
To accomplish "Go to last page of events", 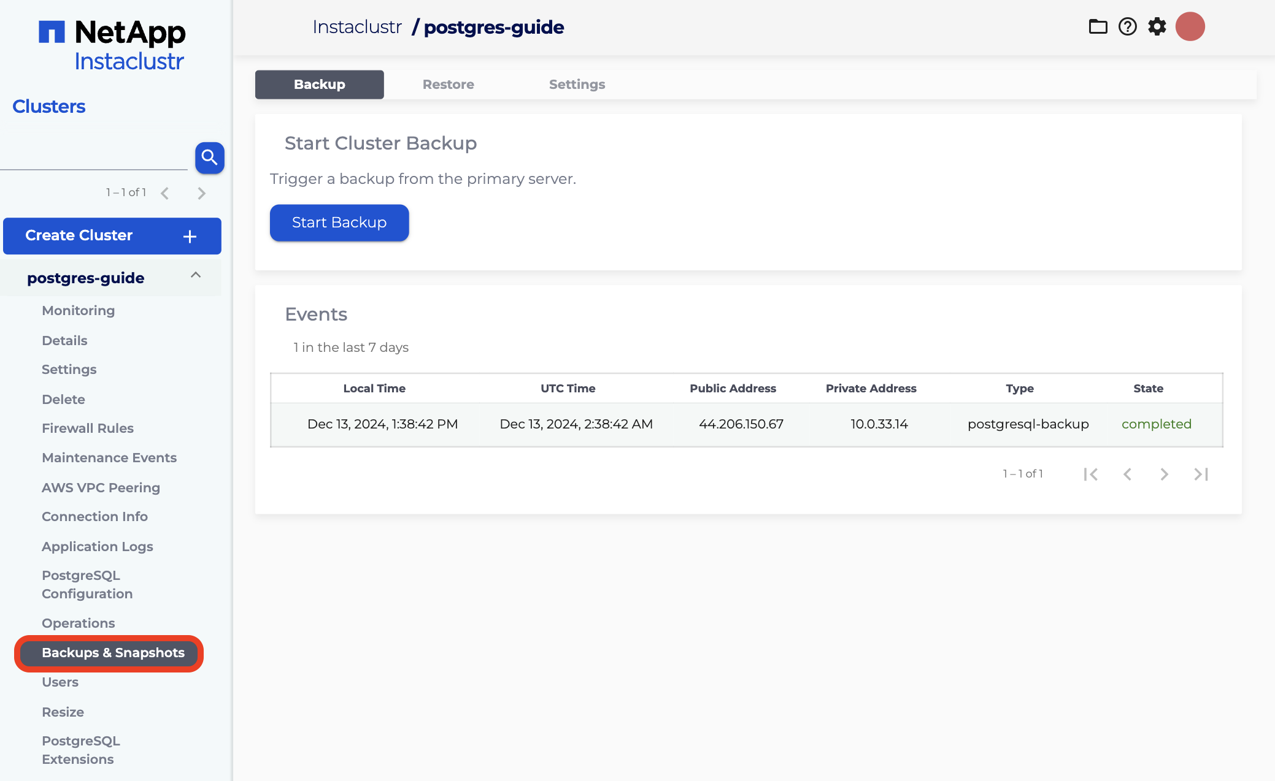I will (x=1201, y=474).
